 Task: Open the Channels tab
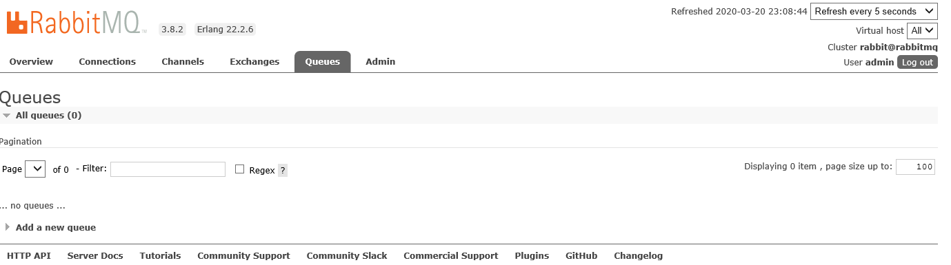pyautogui.click(x=183, y=61)
